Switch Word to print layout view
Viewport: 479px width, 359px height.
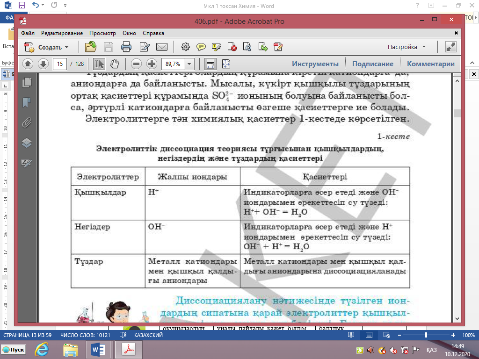click(x=369, y=335)
